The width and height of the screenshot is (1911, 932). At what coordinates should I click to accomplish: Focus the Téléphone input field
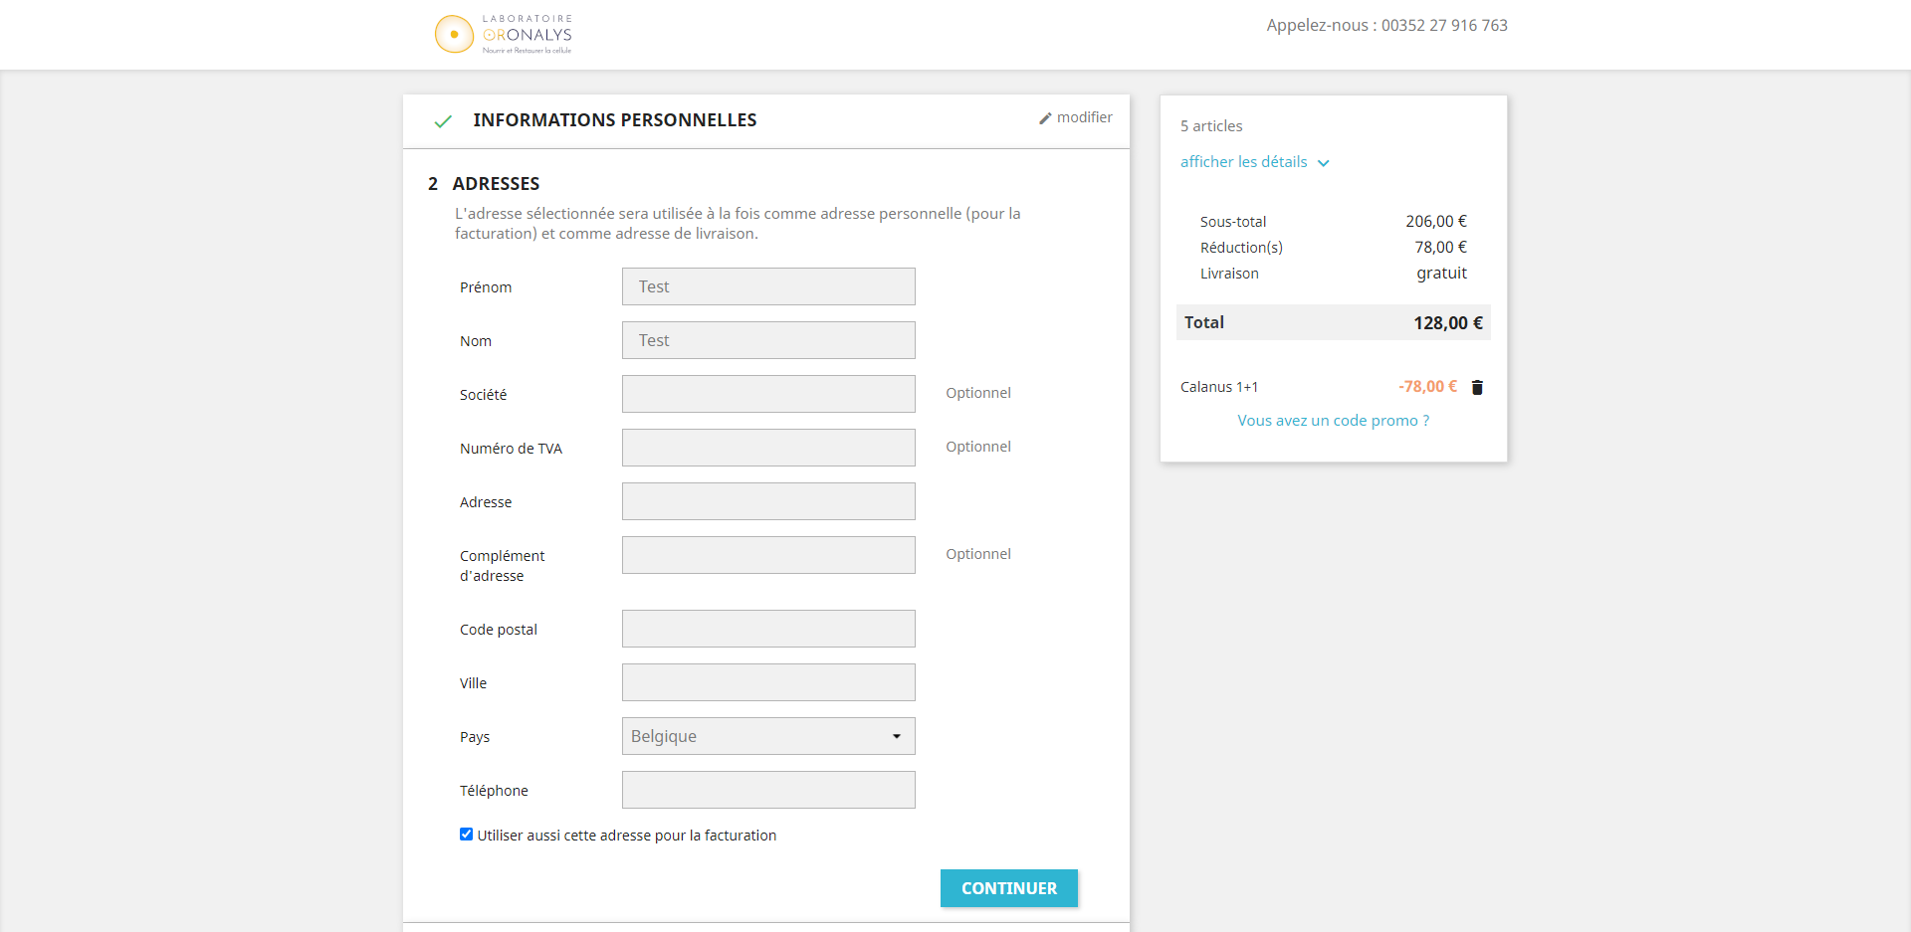[768, 790]
